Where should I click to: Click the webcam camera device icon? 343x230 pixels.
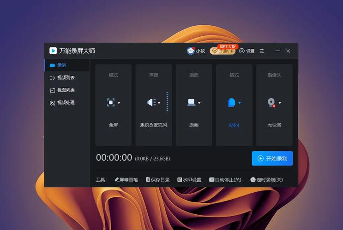click(x=271, y=103)
